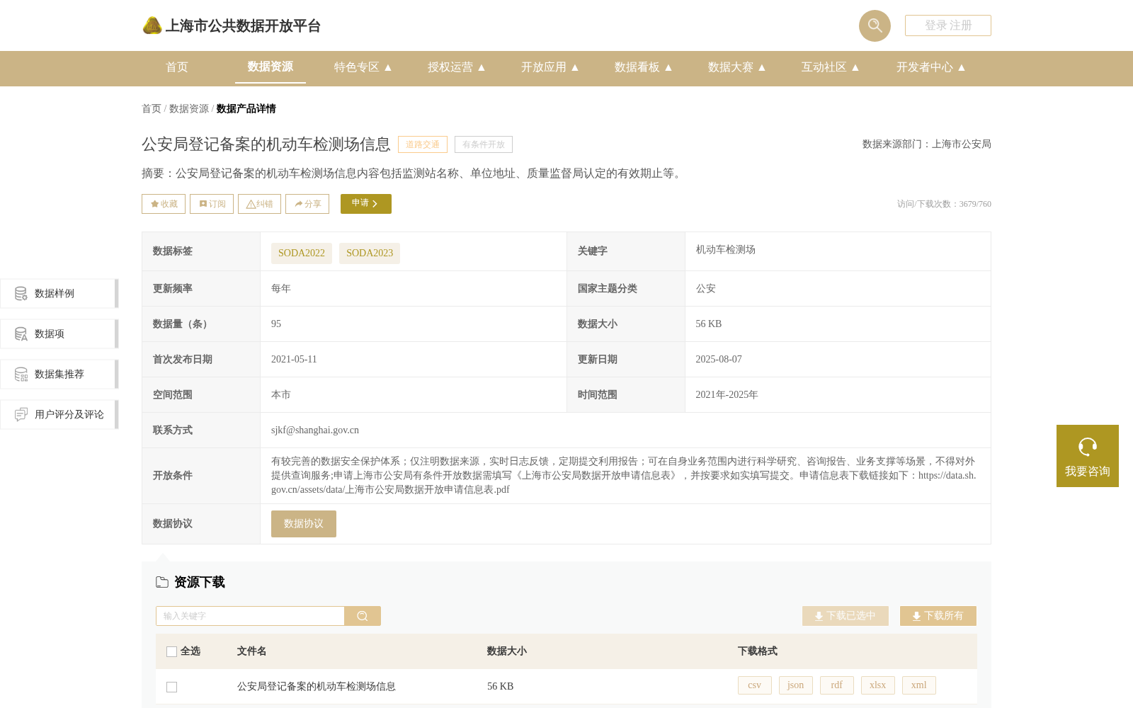The height and width of the screenshot is (708, 1133).
Task: Focus the 输入关键字 search field
Action: tap(250, 616)
